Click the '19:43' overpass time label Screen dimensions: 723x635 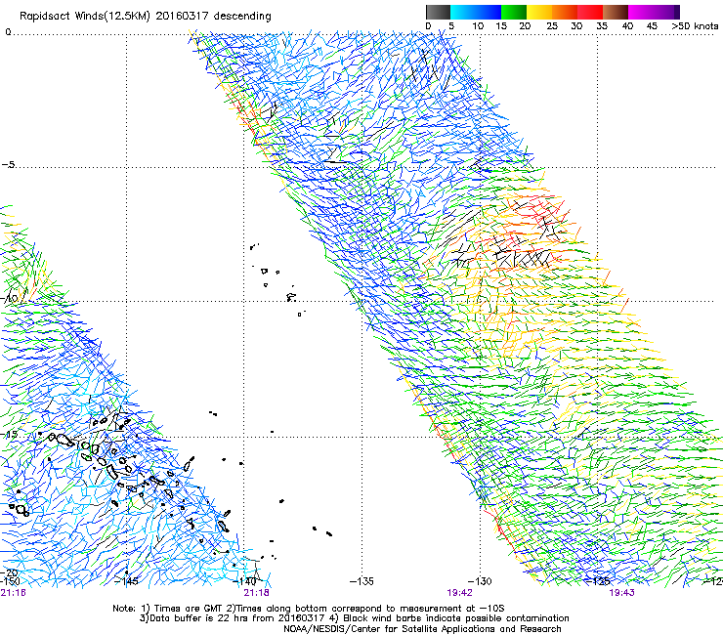point(621,593)
